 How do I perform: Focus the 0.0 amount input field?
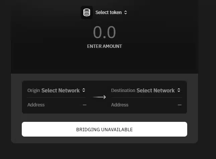pos(104,32)
